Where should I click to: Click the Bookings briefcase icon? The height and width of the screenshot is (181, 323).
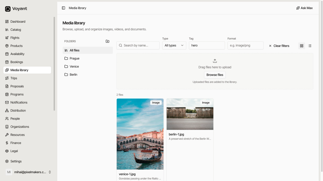7,62
